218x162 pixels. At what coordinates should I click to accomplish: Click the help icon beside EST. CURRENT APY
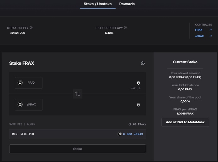125,28
